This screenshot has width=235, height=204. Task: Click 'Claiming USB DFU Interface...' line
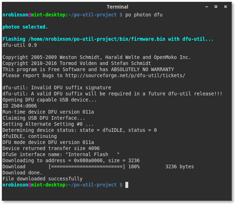click(x=44, y=118)
